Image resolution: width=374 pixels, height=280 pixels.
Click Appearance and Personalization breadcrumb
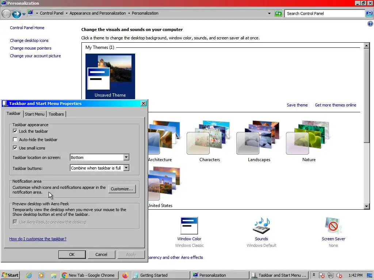tap(98, 13)
